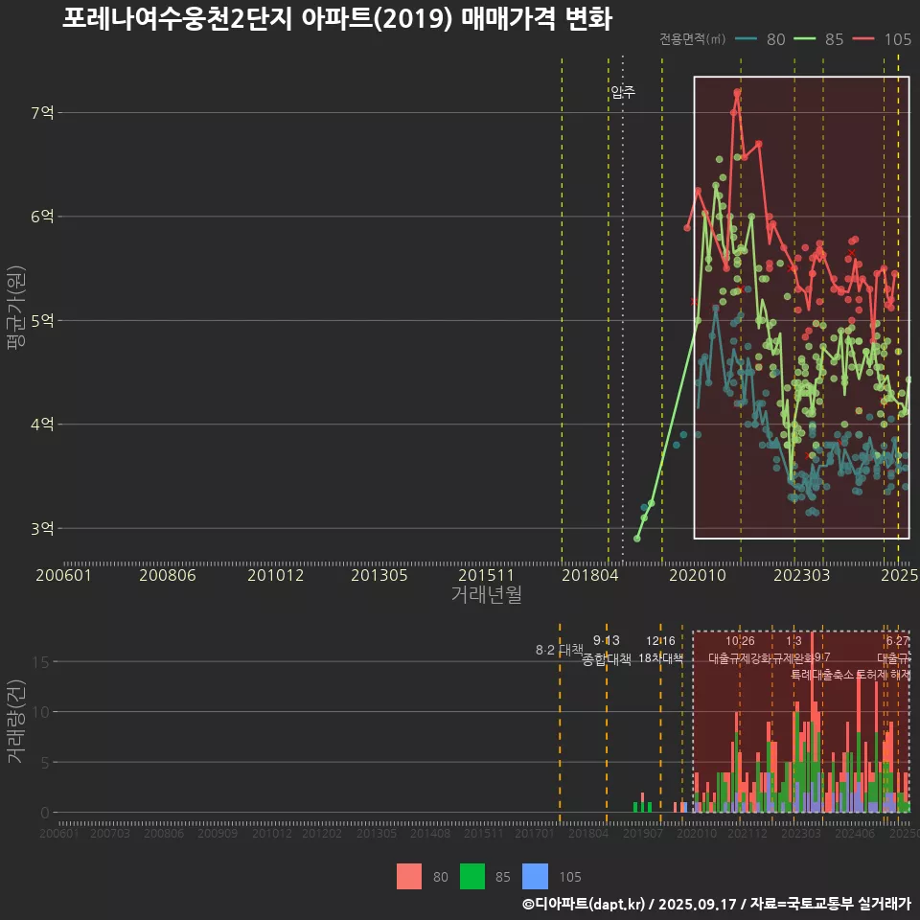Click the 202010 price-axis tick label
Image resolution: width=920 pixels, height=920 pixels.
coord(698,575)
